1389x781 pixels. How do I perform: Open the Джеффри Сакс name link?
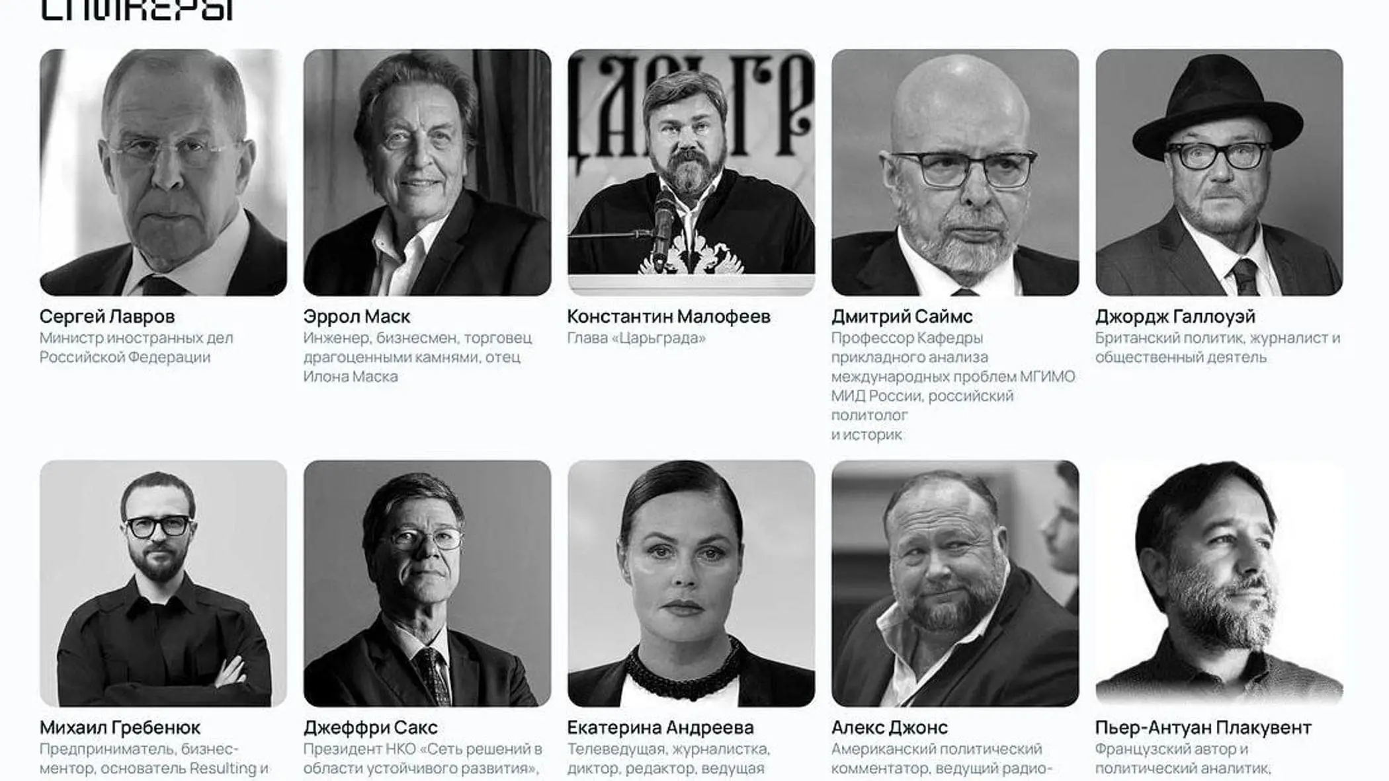tap(370, 727)
